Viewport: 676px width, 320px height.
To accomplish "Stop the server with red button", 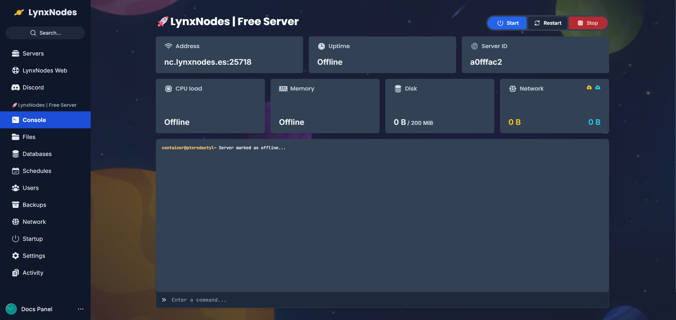I will (588, 23).
